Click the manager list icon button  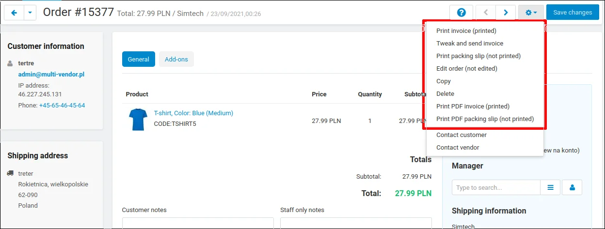tap(550, 187)
